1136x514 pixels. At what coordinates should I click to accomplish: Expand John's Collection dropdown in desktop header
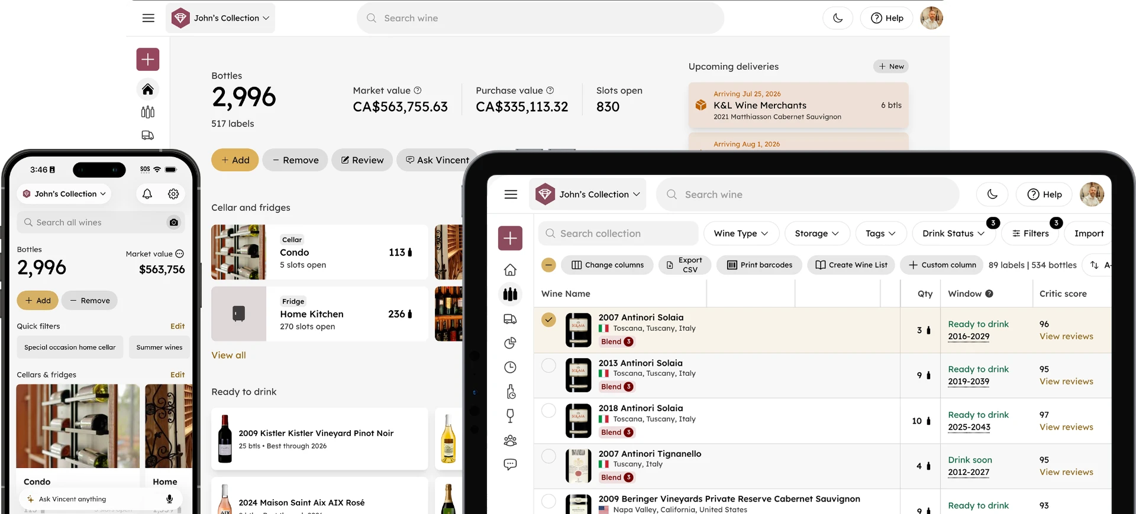(x=221, y=18)
